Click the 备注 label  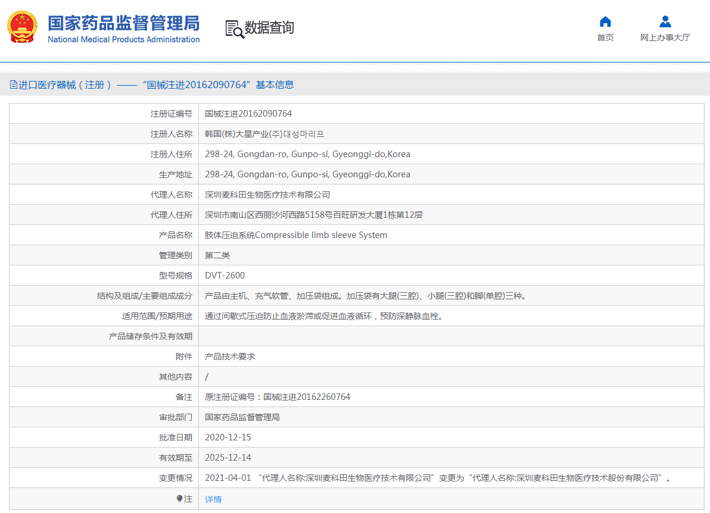coord(184,397)
